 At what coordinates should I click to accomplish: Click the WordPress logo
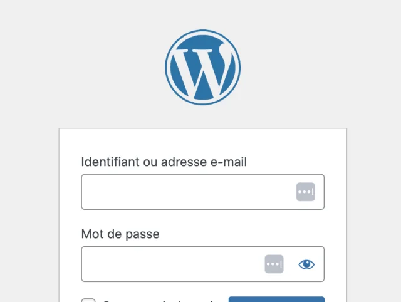(x=202, y=66)
